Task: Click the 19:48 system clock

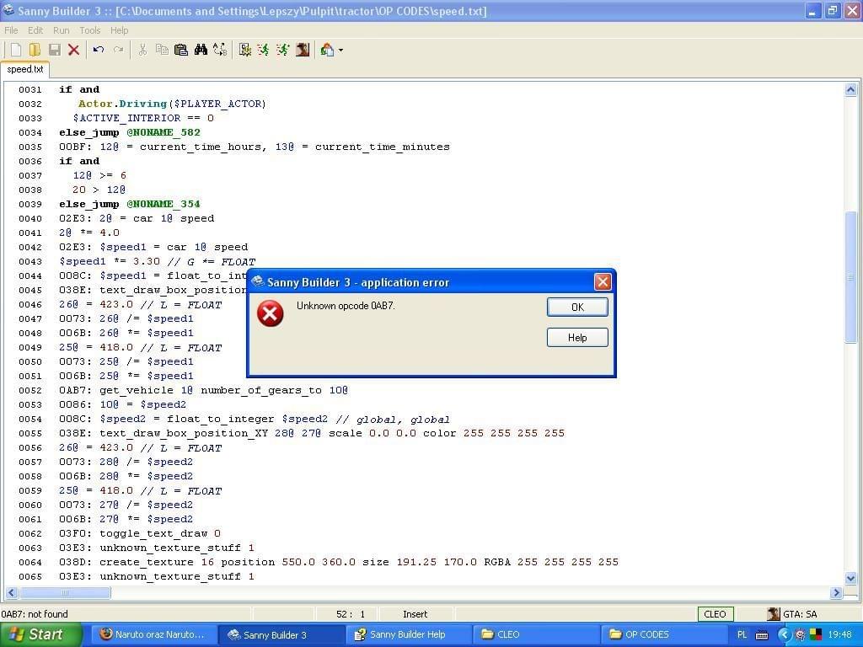Action: 840,635
